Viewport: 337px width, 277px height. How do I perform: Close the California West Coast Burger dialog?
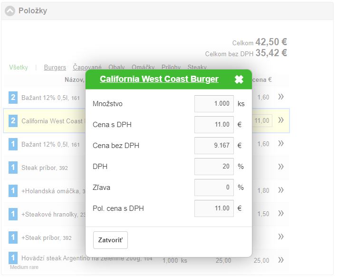coord(239,79)
